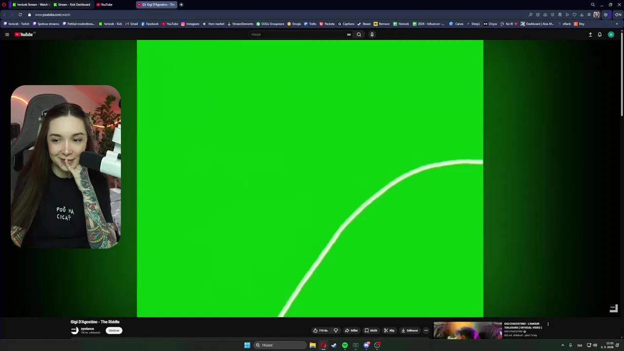Open File Explorer from taskbar

(x=312, y=345)
